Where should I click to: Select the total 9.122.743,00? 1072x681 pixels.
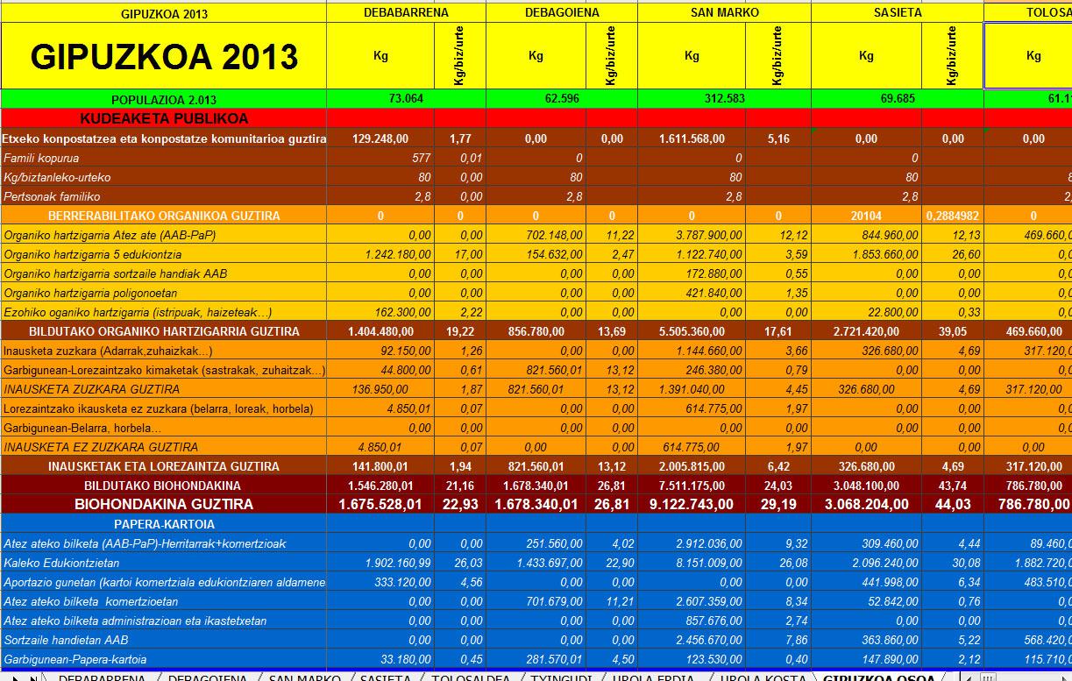click(x=692, y=505)
